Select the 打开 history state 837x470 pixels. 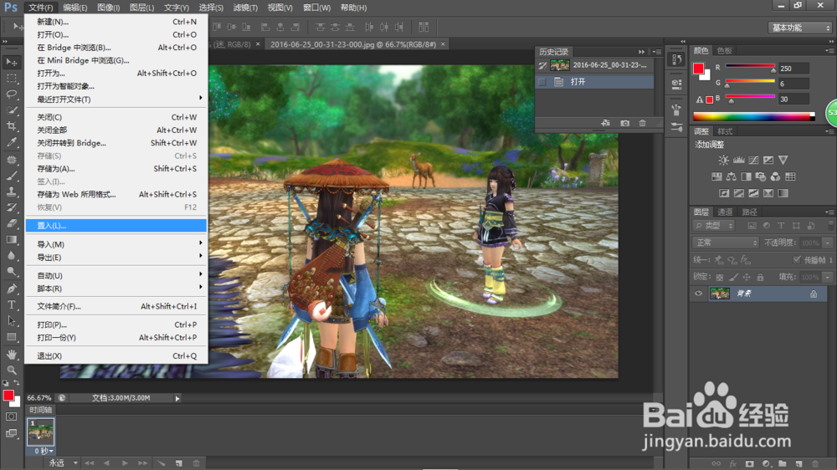click(x=594, y=82)
